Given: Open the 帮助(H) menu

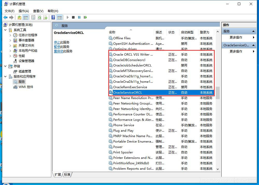Looking at the screenshot, I should click(53, 11).
